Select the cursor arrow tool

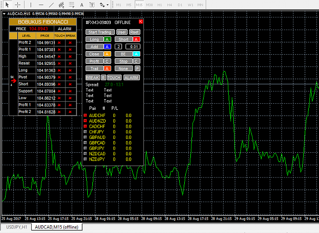pyautogui.click(x=7, y=5)
